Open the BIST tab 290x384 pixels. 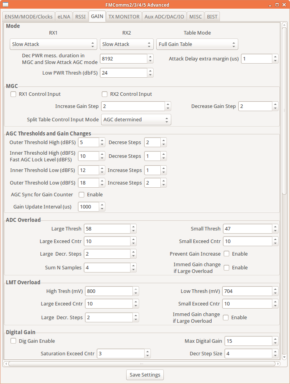(212, 16)
